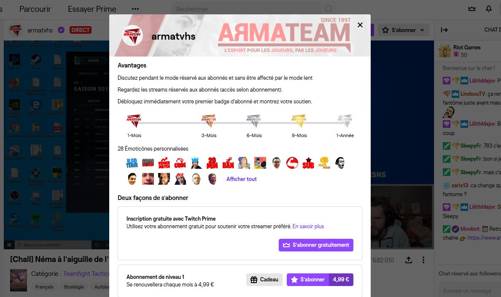
Task: Open the notifications bell
Action: [x=489, y=9]
